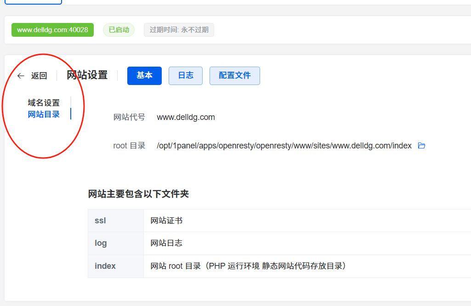Click the 返回 back label
Image resolution: width=471 pixels, height=306 pixels.
point(39,76)
